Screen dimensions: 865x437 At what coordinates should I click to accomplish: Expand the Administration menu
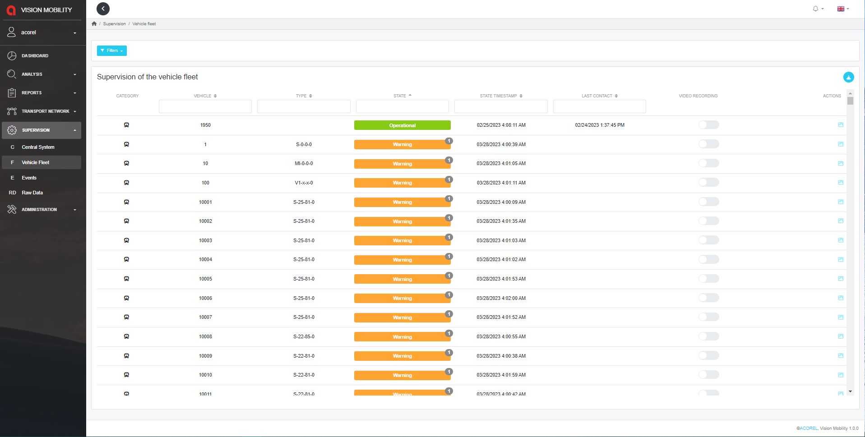pyautogui.click(x=42, y=210)
